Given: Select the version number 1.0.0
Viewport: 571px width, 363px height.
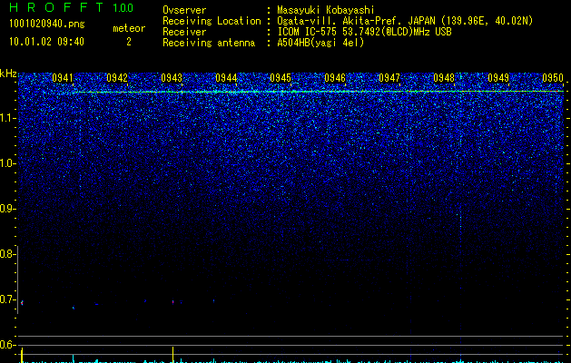Looking at the screenshot, I should (123, 7).
